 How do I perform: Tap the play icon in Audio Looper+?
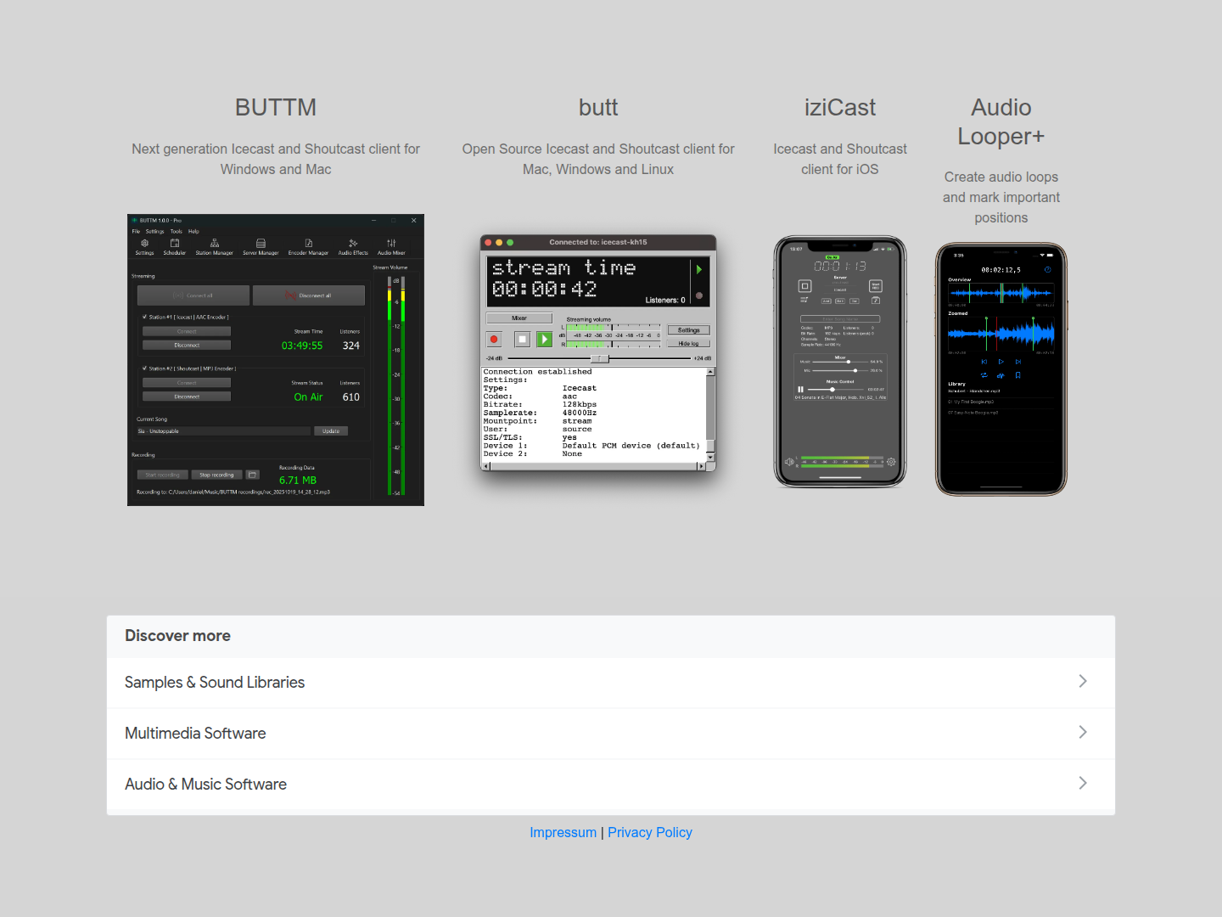[1001, 362]
